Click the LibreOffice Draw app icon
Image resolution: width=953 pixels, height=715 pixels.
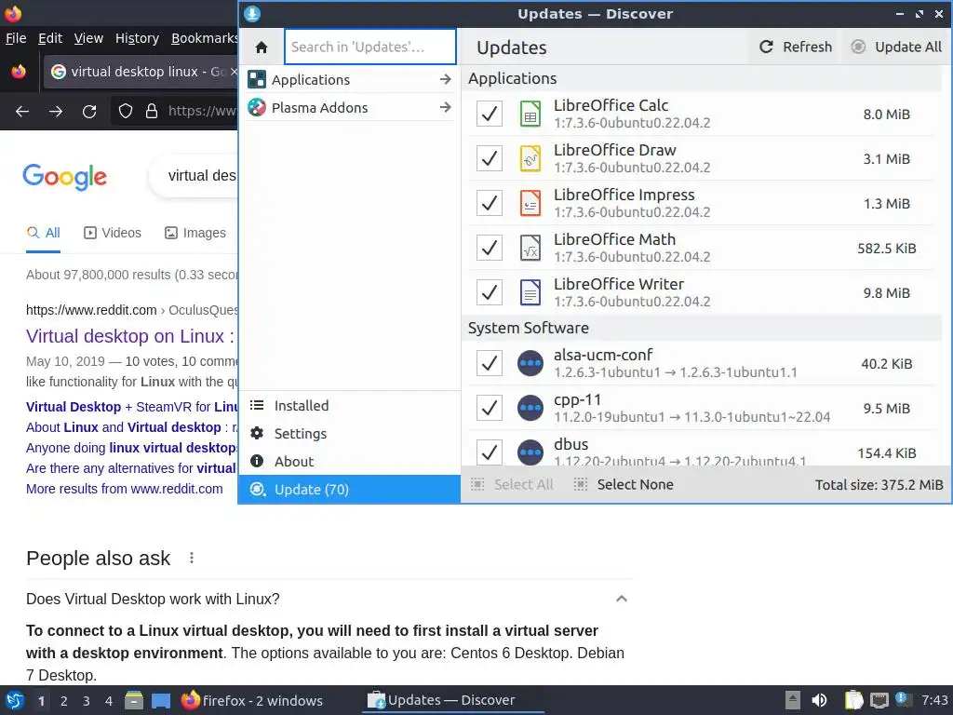point(530,158)
